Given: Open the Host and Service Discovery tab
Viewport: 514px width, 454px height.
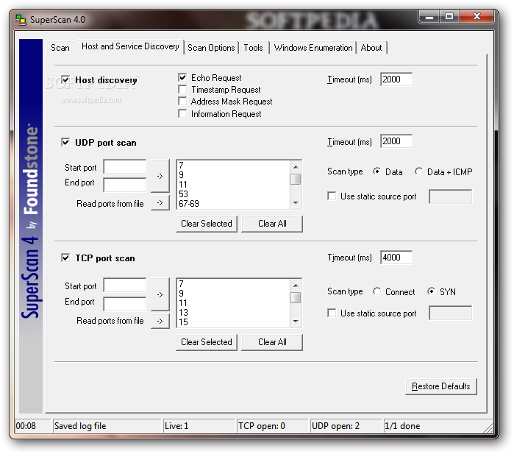Looking at the screenshot, I should (x=130, y=46).
